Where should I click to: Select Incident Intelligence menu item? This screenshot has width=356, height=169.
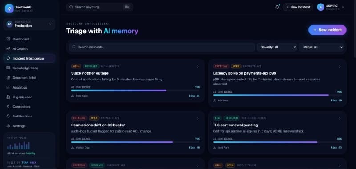click(29, 58)
